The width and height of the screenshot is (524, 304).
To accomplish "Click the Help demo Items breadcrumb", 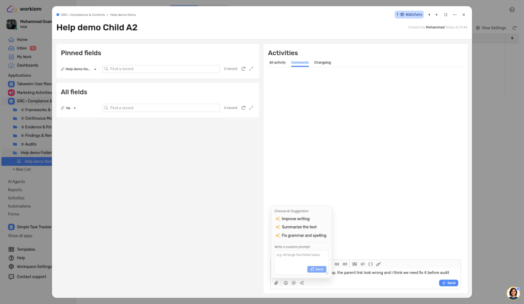I will click(x=123, y=15).
